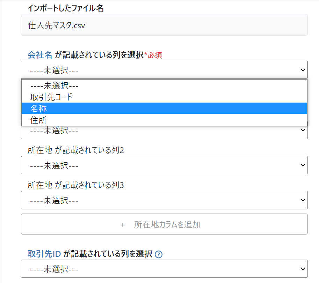The width and height of the screenshot is (319, 283).
Task: Click the 所在地 が記載されている列3 label
Action: (x=76, y=185)
